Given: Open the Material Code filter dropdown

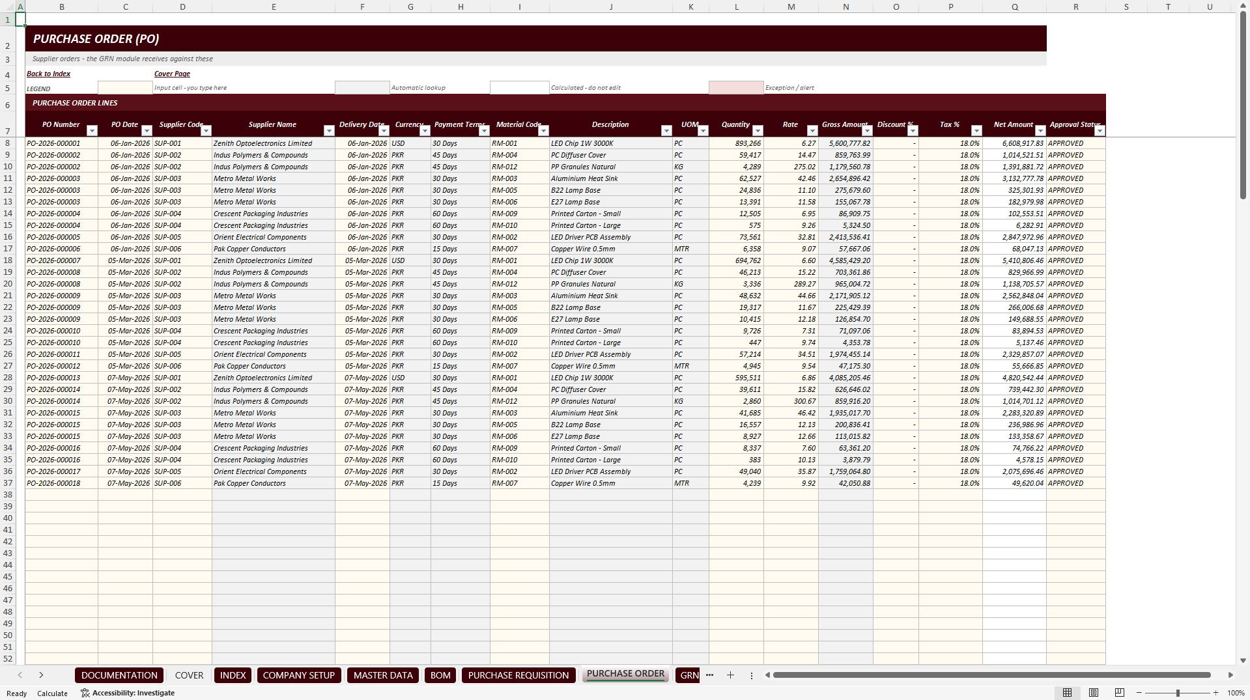Looking at the screenshot, I should pyautogui.click(x=543, y=131).
